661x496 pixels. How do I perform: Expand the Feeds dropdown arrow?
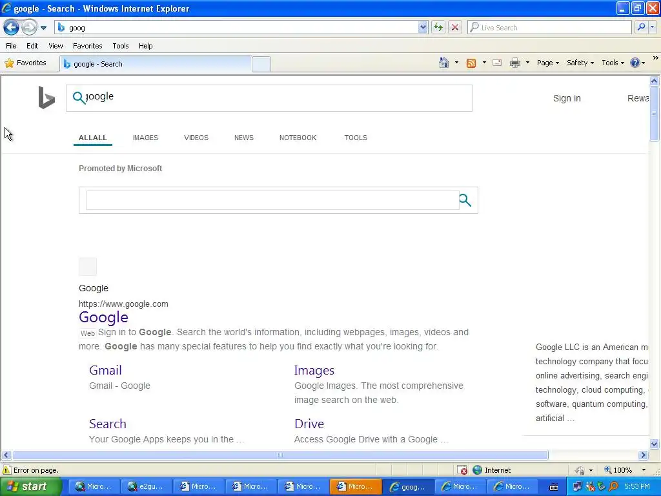coord(484,63)
